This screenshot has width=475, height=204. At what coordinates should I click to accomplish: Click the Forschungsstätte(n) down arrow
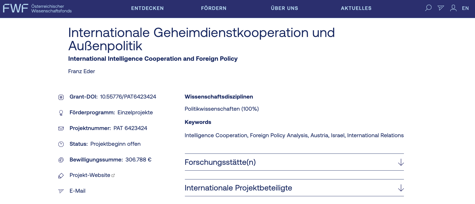[401, 162]
